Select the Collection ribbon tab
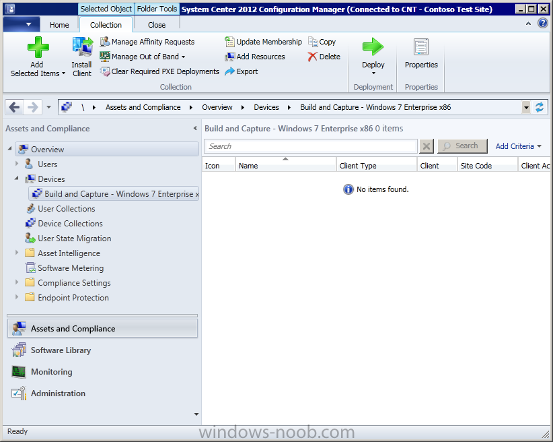Image resolution: width=553 pixels, height=442 pixels. click(x=106, y=25)
